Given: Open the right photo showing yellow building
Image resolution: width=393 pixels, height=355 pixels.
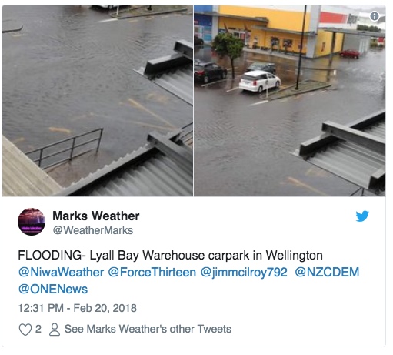Looking at the screenshot, I should [x=290, y=101].
